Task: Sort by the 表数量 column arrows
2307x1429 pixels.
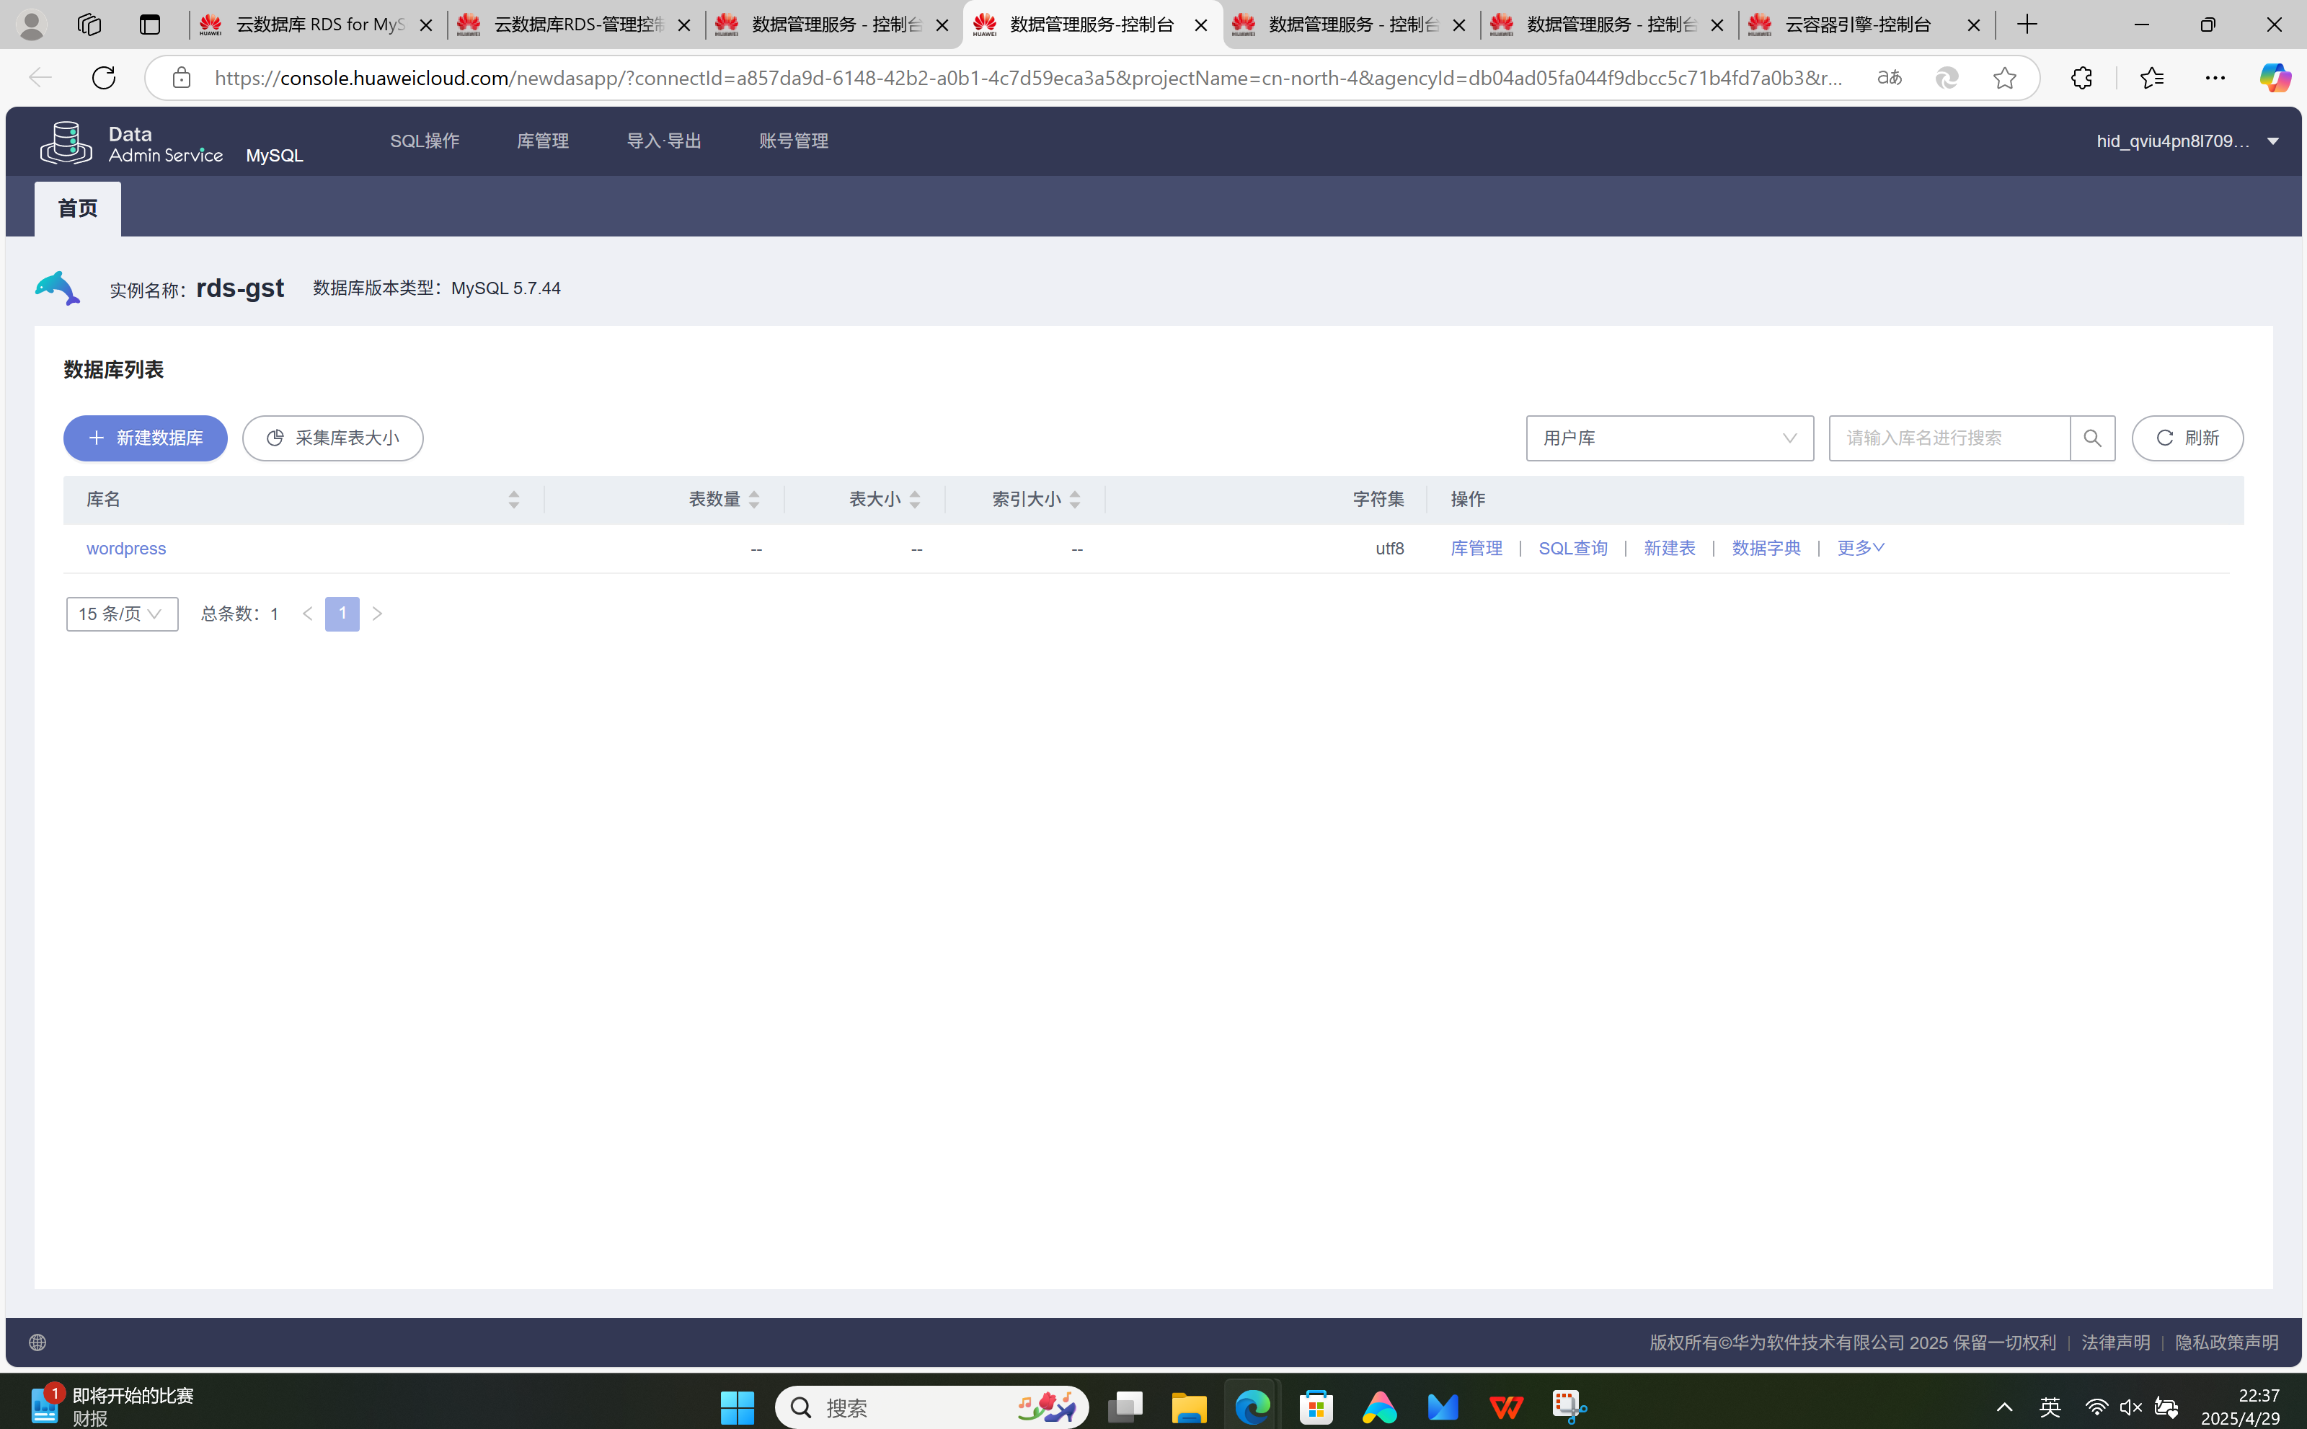Action: 753,499
